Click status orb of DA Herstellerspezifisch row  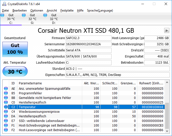click(6, 116)
